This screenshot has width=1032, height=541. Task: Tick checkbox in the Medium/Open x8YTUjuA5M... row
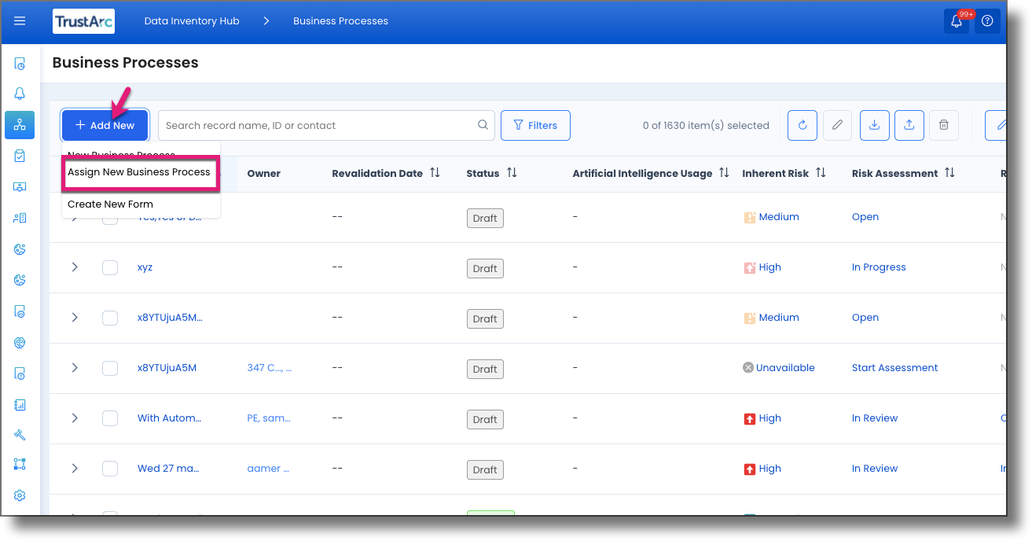pos(110,318)
